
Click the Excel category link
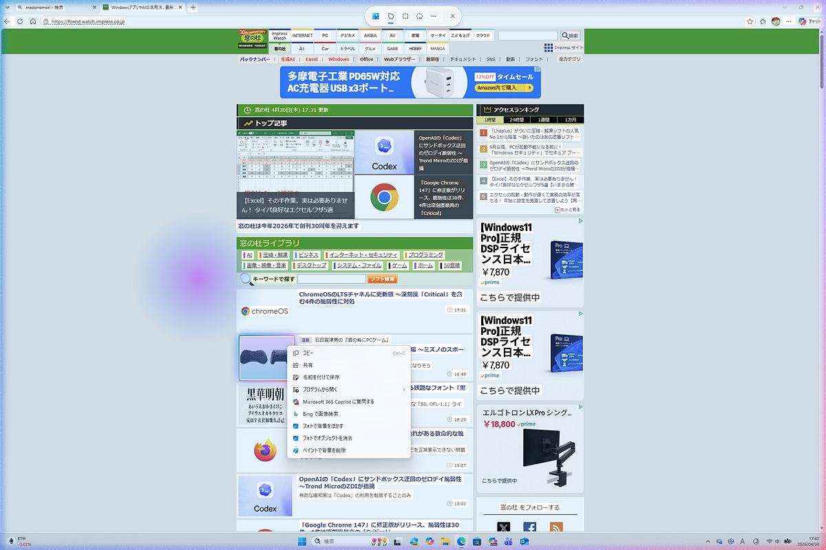(312, 59)
